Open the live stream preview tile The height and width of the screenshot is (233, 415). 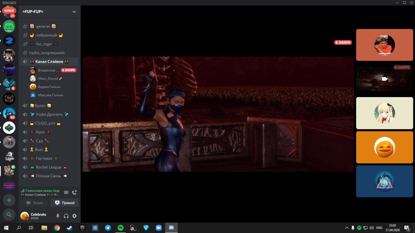[x=385, y=79]
